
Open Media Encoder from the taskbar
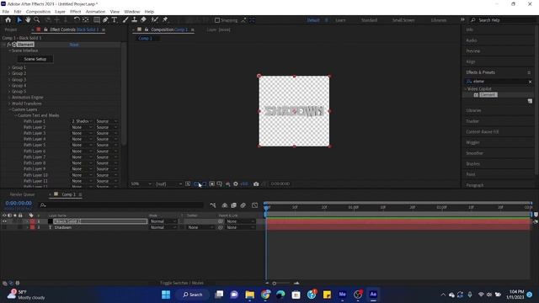[343, 295]
